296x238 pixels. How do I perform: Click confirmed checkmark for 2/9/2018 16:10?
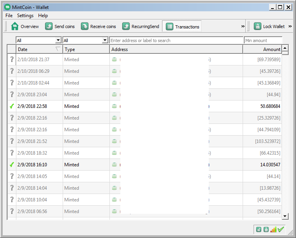(x=12, y=165)
